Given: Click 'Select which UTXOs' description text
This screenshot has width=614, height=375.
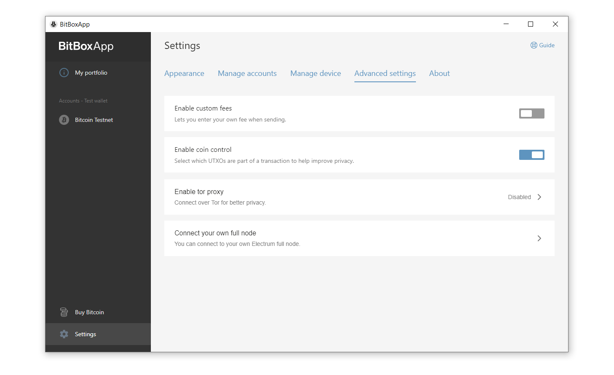Looking at the screenshot, I should tap(264, 161).
